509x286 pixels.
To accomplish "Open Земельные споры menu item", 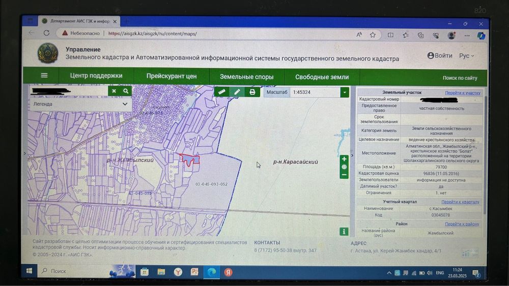I will pyautogui.click(x=247, y=77).
